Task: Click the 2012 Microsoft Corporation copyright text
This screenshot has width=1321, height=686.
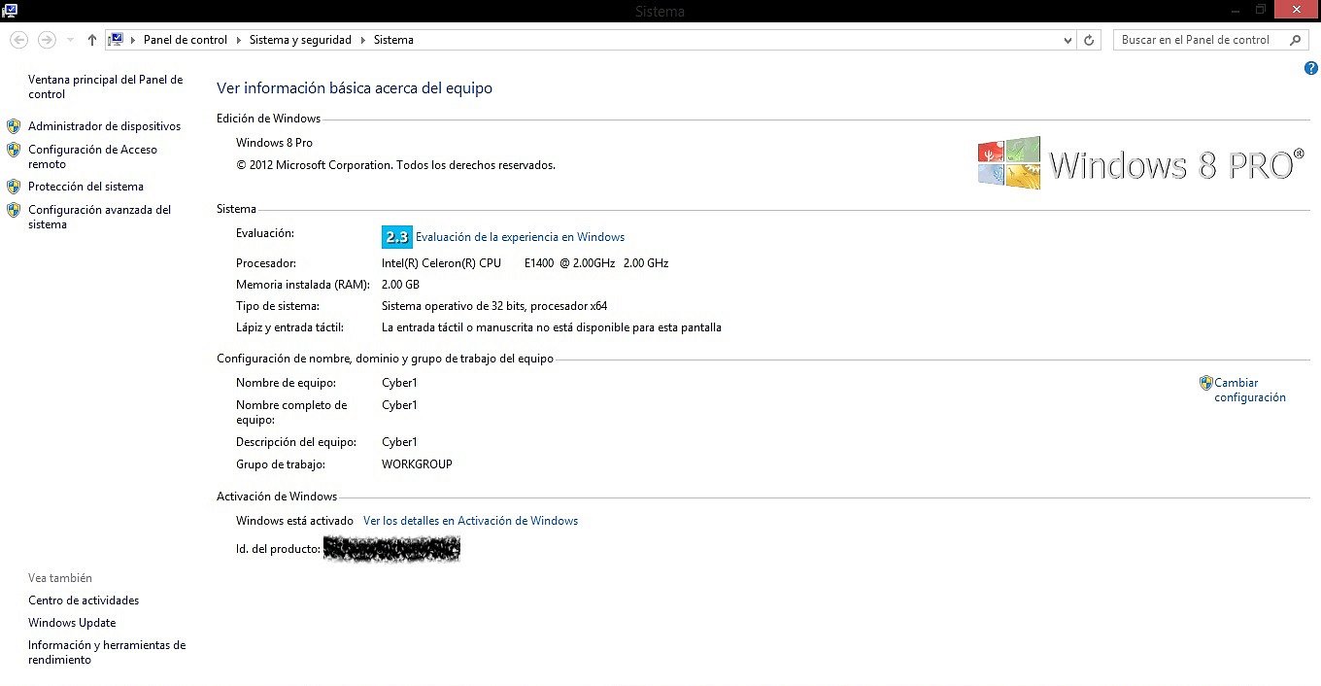Action: (395, 165)
